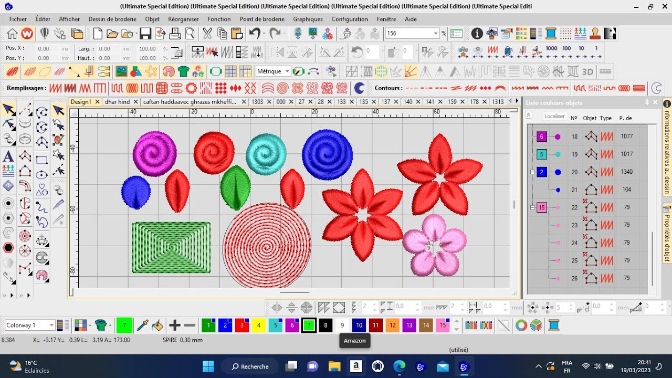The image size is (672, 378).
Task: Remove a color with the minus icon
Action: 190,325
